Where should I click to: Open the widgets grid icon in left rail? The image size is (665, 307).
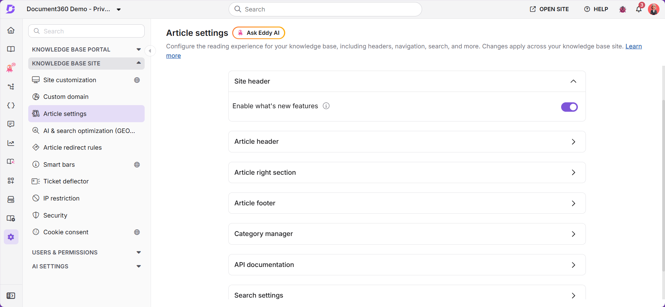(x=11, y=180)
